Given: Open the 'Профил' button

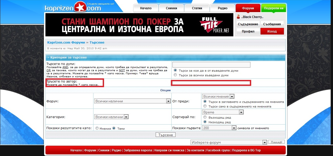Looking at the screenshot, I should coord(248,31).
